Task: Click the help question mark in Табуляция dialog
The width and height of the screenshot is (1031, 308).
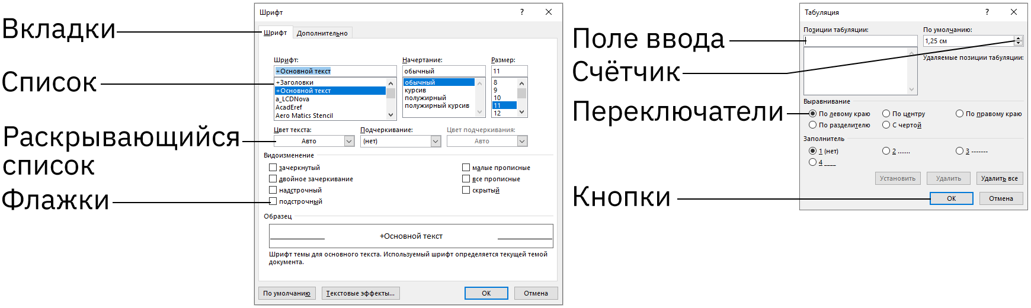Action: [987, 12]
